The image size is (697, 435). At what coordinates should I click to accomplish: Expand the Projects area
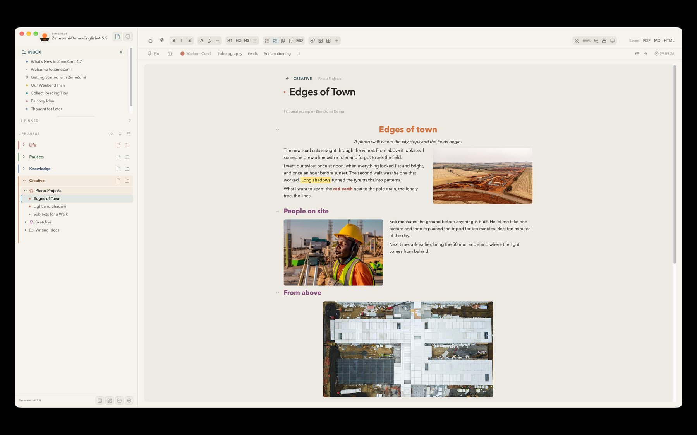pyautogui.click(x=24, y=157)
